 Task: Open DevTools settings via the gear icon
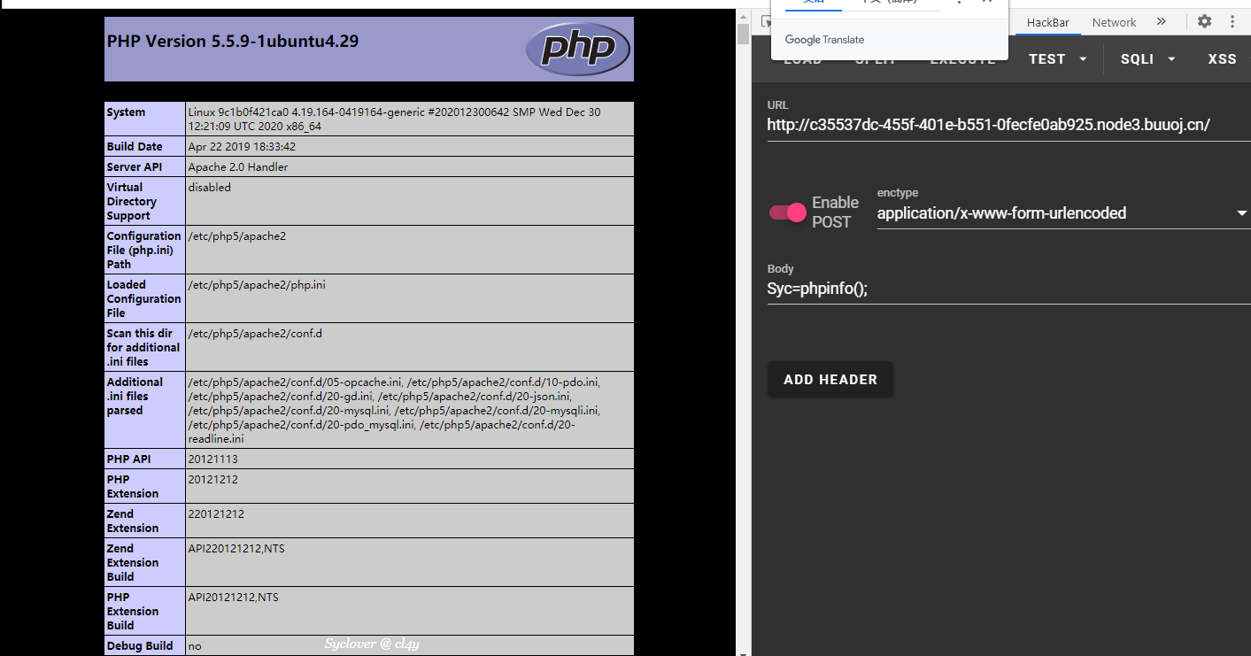[x=1204, y=22]
